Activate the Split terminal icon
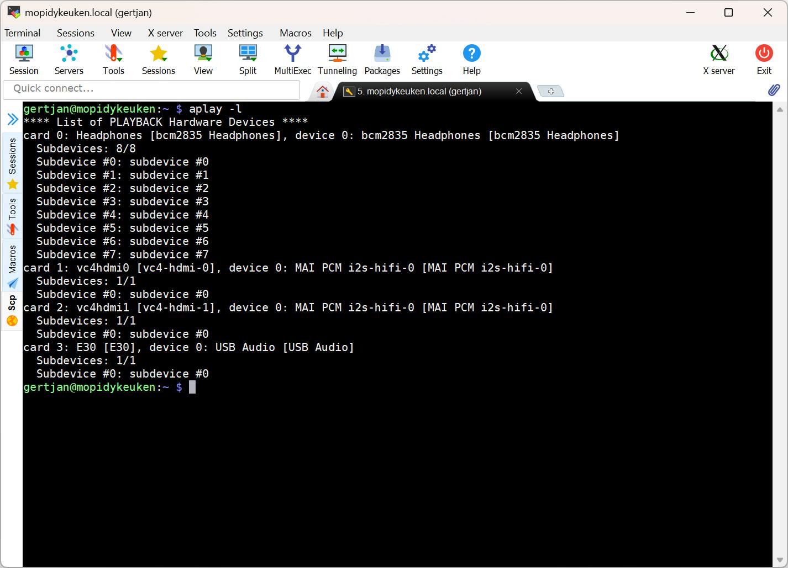788x568 pixels. [x=248, y=60]
